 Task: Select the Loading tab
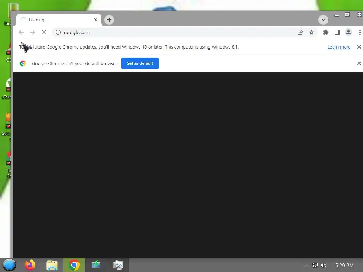tap(59, 20)
